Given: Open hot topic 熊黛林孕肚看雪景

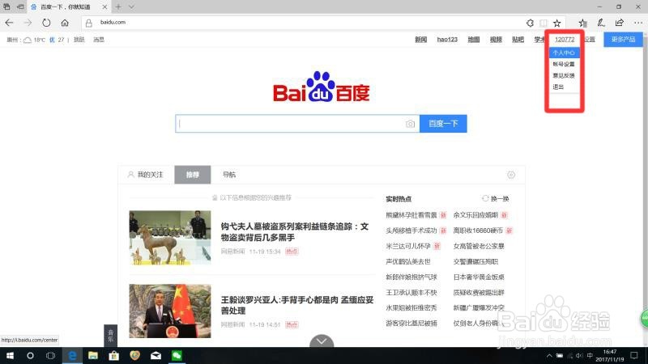Looking at the screenshot, I should pos(411,215).
